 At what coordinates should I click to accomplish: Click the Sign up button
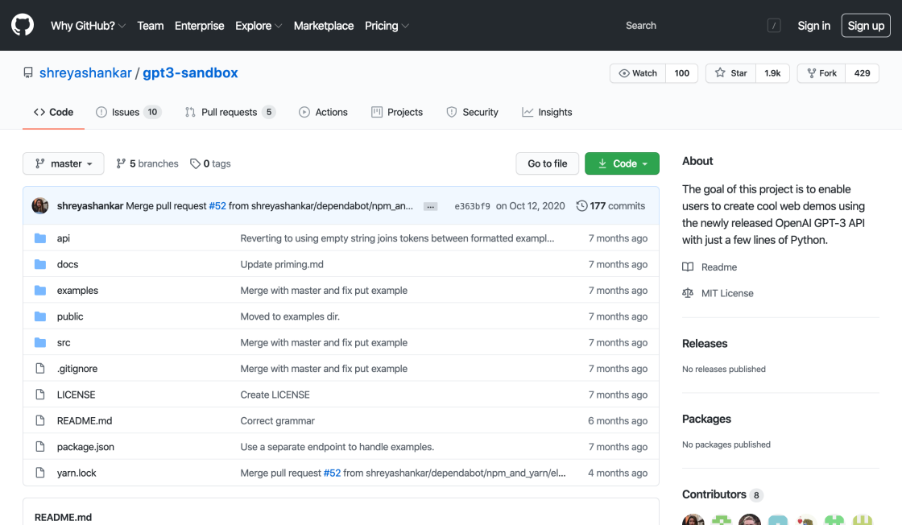pos(866,26)
